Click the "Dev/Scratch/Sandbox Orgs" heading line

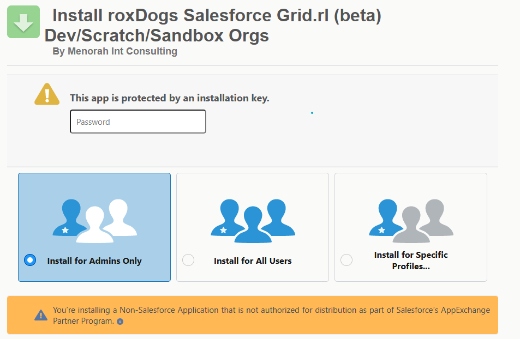point(157,35)
